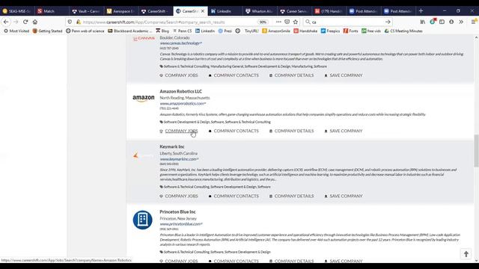
Task: Click the browser forward arrow
Action: 16,22
